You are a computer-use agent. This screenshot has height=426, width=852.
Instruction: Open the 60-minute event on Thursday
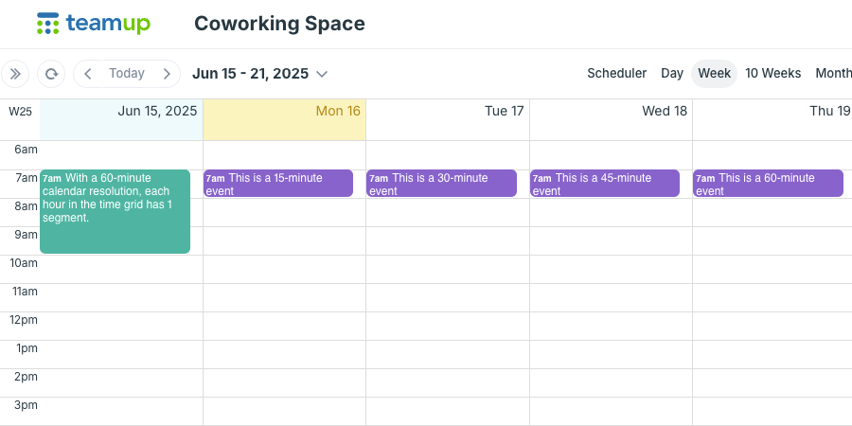click(769, 183)
